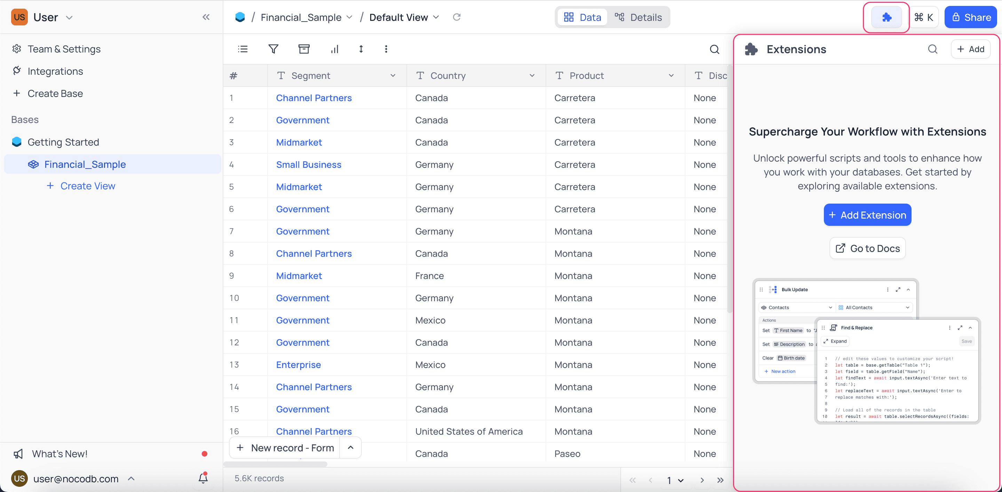Toggle the Extensions puzzle icon
This screenshot has height=492, width=1002.
[886, 17]
